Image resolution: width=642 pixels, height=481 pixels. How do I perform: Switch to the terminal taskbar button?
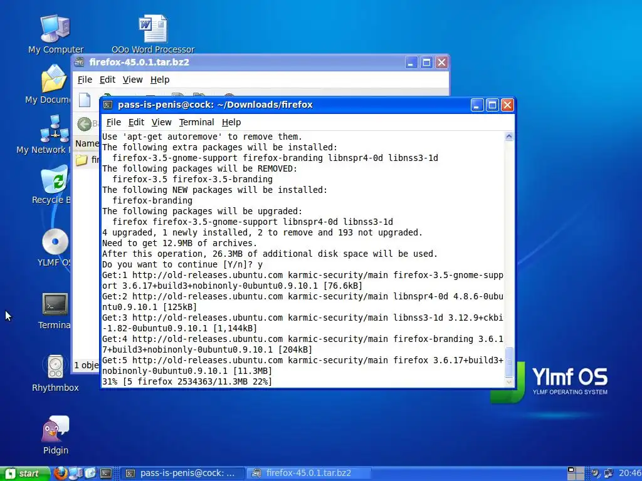coord(183,473)
